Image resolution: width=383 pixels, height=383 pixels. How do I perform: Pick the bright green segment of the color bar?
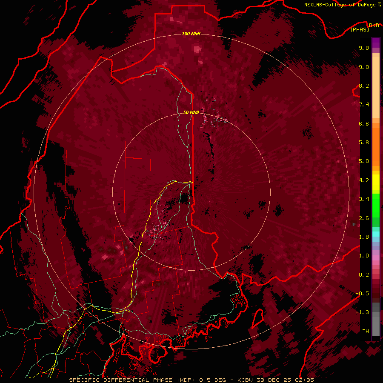[376, 206]
